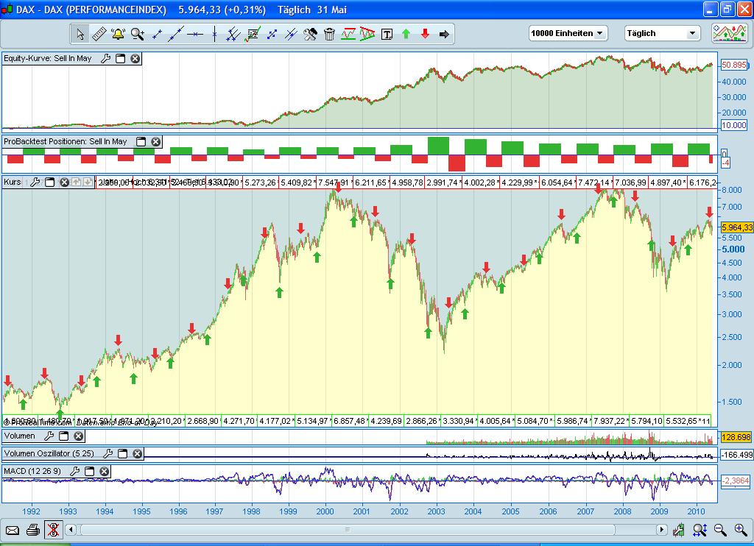Screen dimensions: 754x546
Task: Open Volumen panel wrench settings
Action: pyautogui.click(x=49, y=436)
